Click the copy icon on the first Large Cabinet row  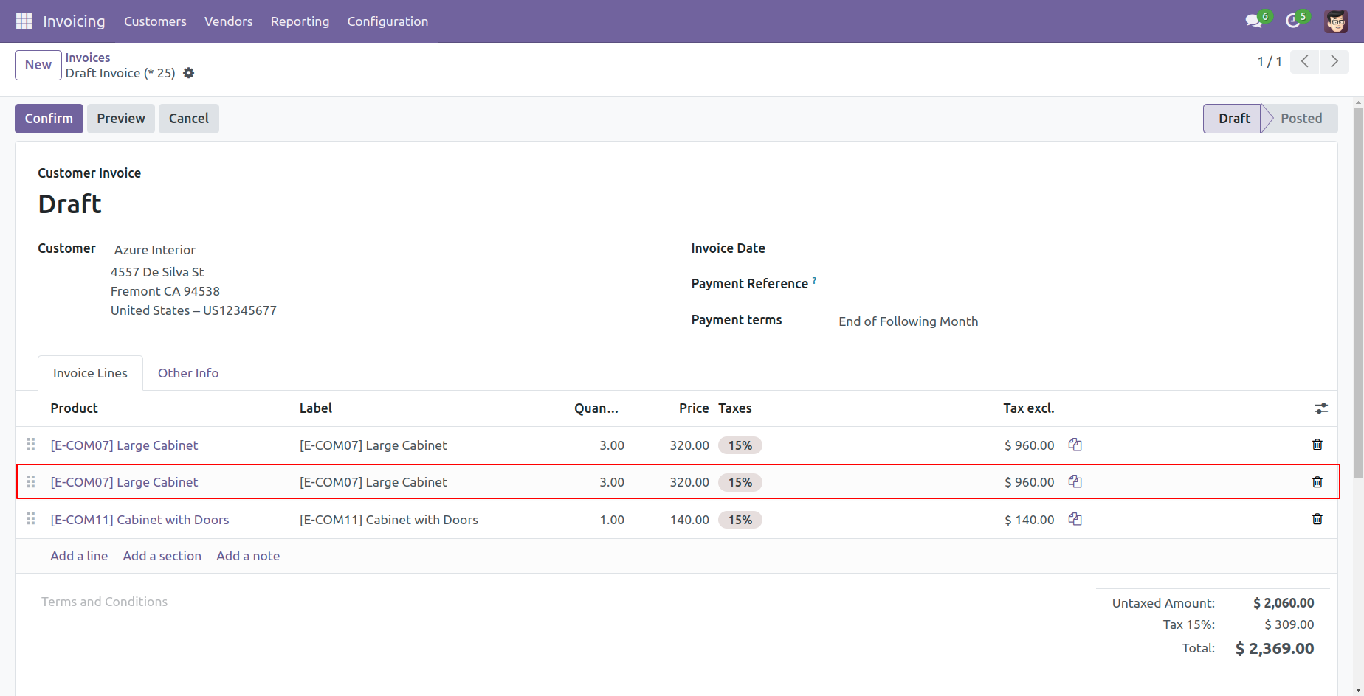pos(1075,445)
